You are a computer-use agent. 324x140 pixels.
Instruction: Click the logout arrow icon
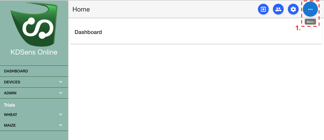pos(263,9)
